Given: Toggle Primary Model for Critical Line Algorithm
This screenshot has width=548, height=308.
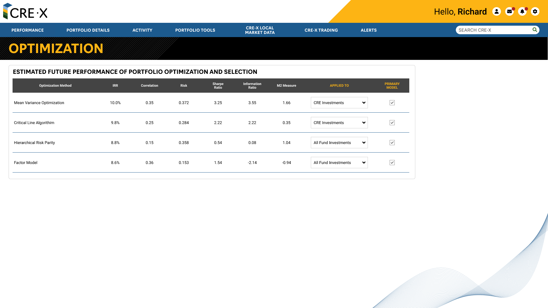Looking at the screenshot, I should (x=392, y=123).
